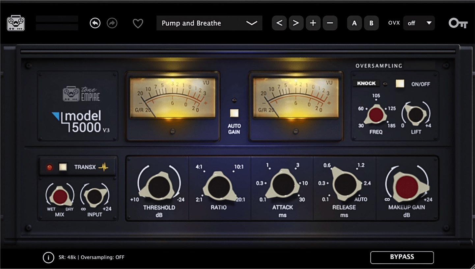Click the "4:1" ratio label

(x=199, y=167)
